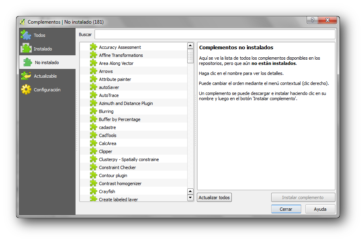Click the plugin icon beside cadastre

click(93, 127)
